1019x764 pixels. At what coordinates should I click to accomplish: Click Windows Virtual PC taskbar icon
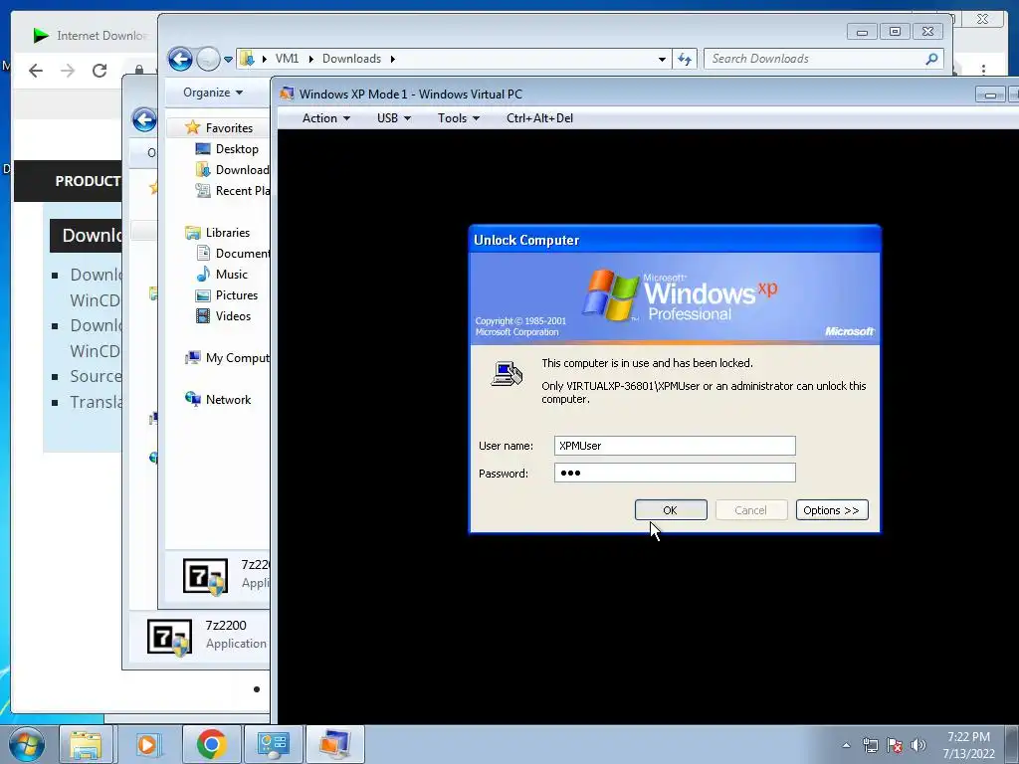click(334, 744)
